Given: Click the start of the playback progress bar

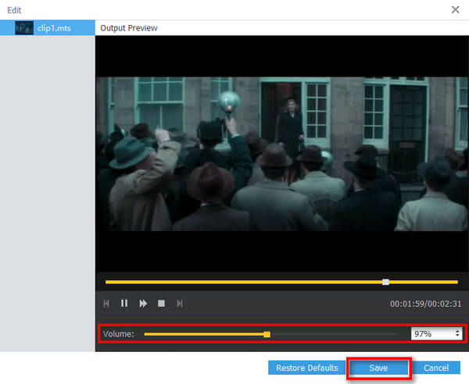Looking at the screenshot, I should click(108, 282).
